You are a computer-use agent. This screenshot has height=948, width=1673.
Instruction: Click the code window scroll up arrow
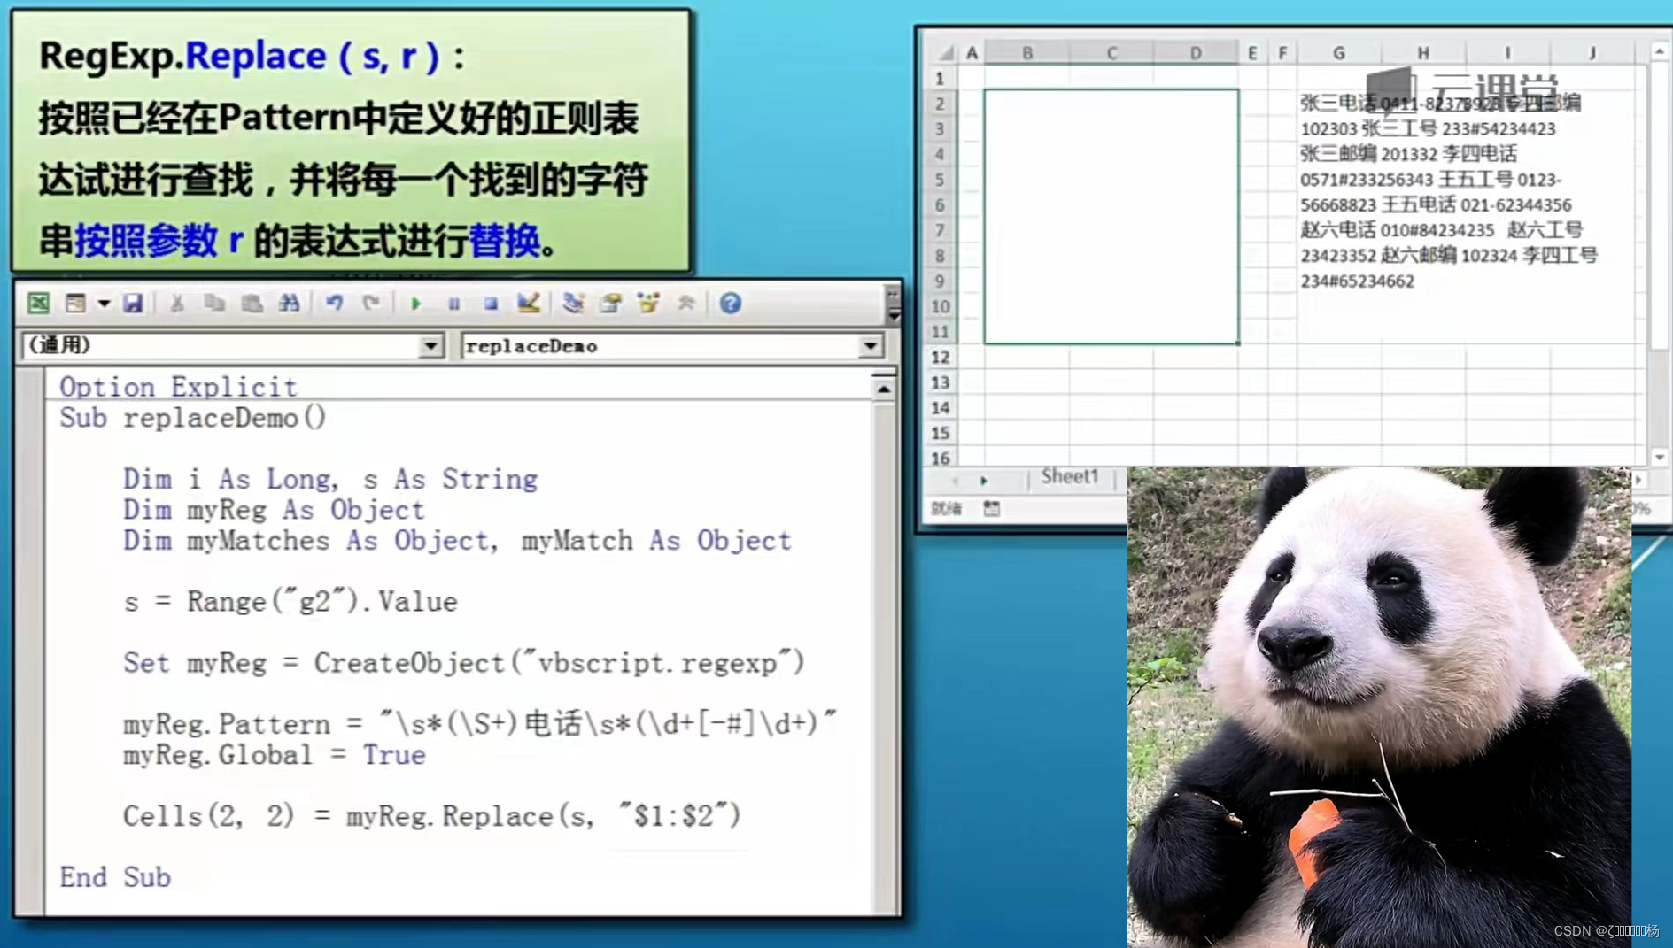pyautogui.click(x=883, y=389)
